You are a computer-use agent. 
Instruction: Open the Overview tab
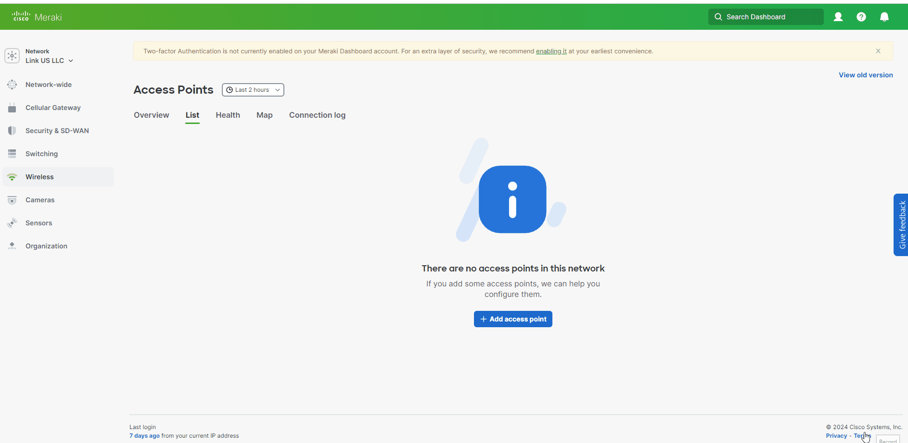152,115
